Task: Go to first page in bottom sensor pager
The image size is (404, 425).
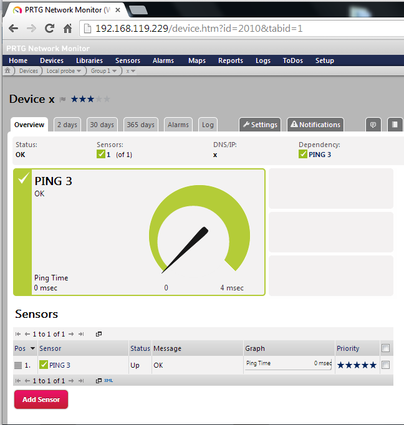Action: (18, 381)
